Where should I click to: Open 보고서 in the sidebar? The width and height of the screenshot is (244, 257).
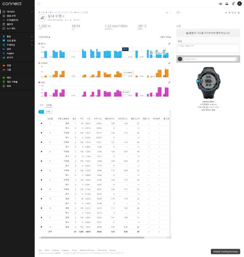click(x=10, y=58)
